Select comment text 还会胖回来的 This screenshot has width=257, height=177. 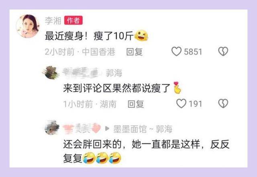pos(92,144)
